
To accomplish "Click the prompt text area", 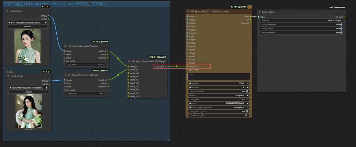I will 219,77.
